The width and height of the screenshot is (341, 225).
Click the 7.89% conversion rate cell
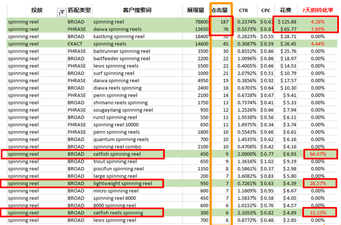click(318, 29)
